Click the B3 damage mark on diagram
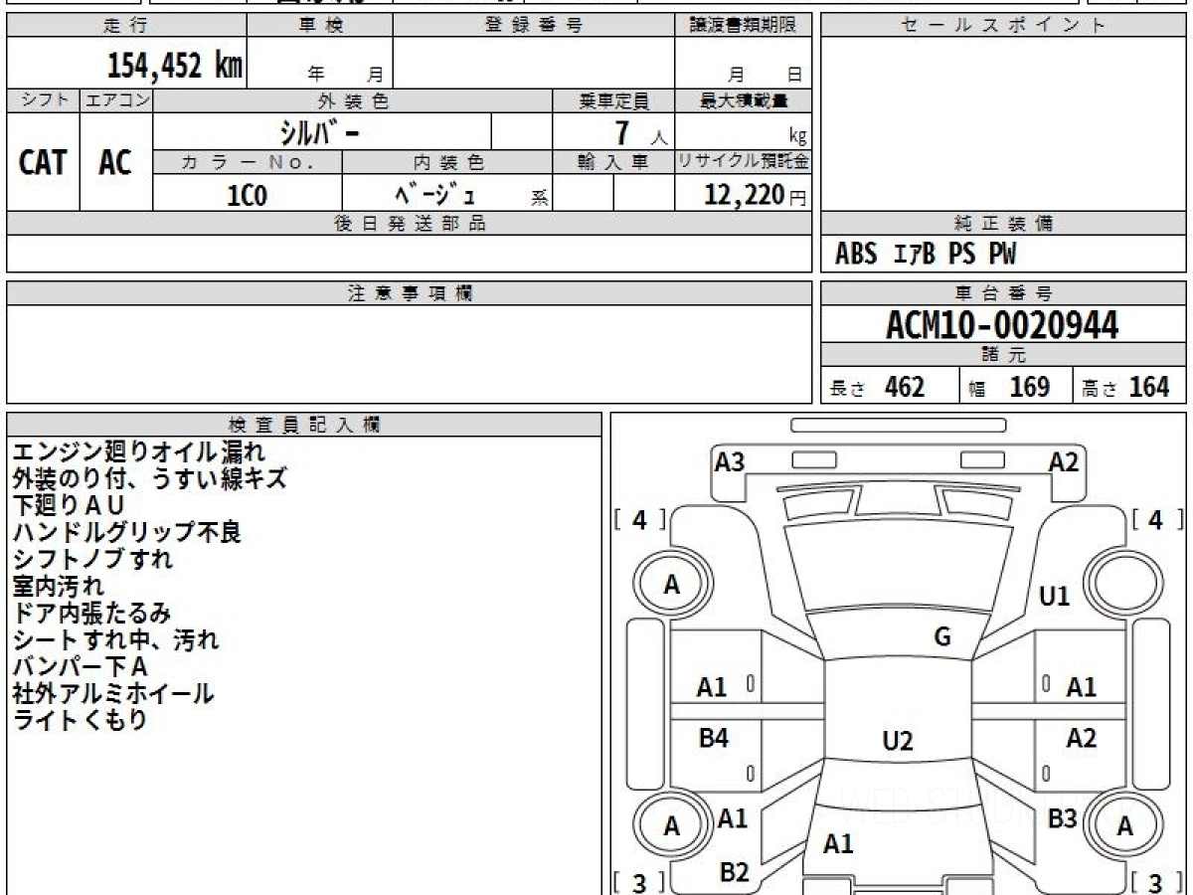The height and width of the screenshot is (895, 1193). tap(1064, 819)
